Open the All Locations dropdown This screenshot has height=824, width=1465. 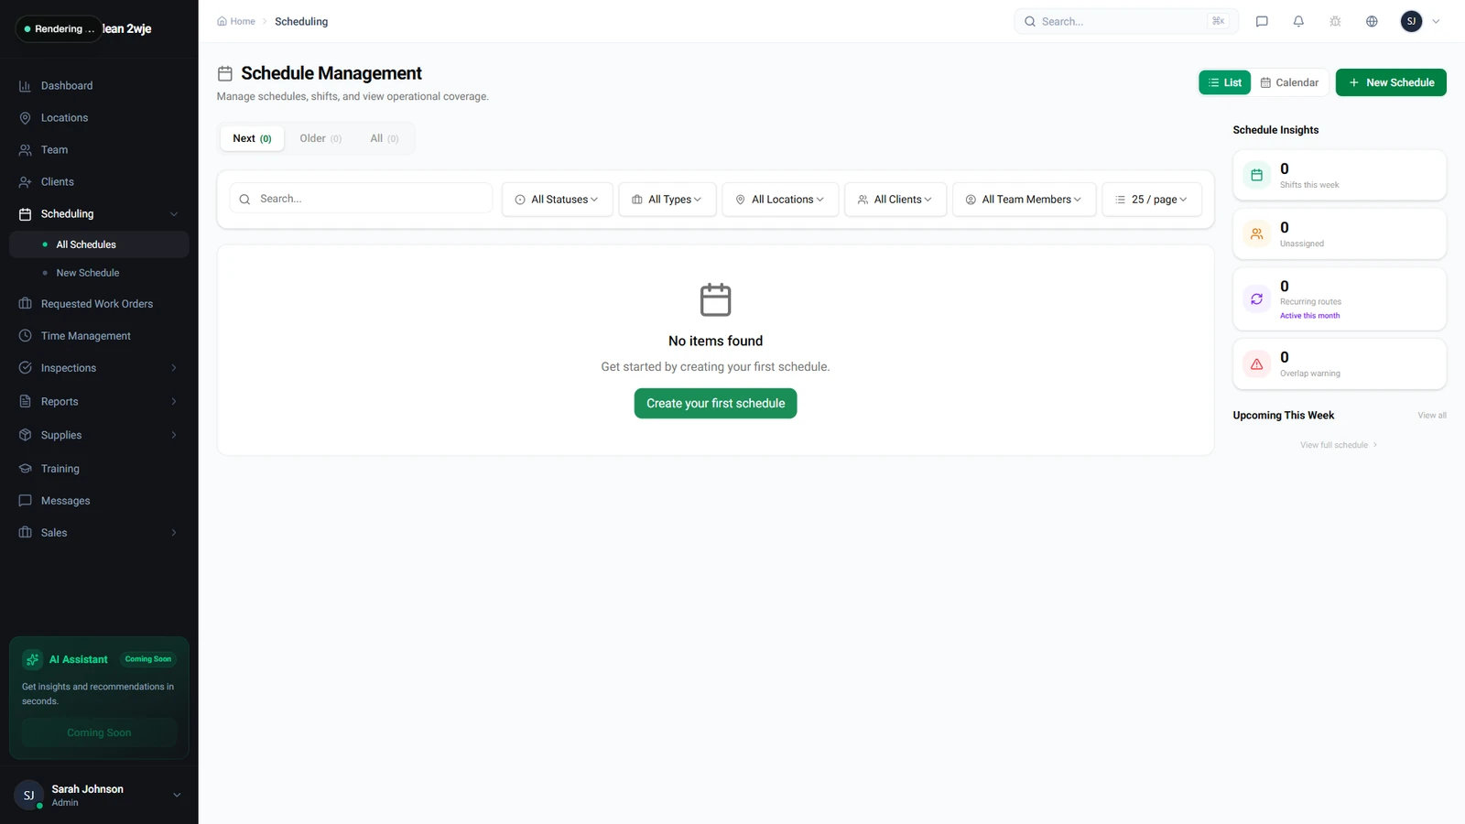[780, 200]
